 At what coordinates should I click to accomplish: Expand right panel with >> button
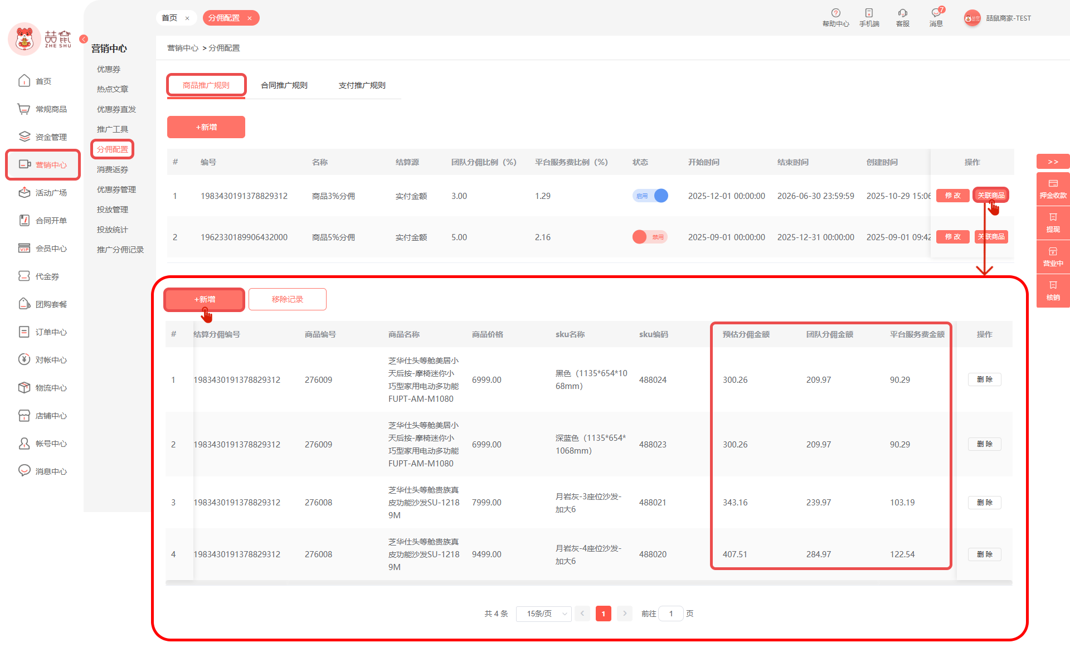pos(1053,162)
